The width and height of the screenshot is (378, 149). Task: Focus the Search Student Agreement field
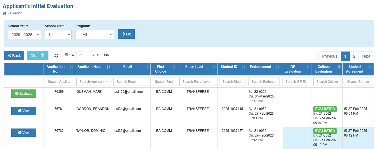tap(358, 82)
